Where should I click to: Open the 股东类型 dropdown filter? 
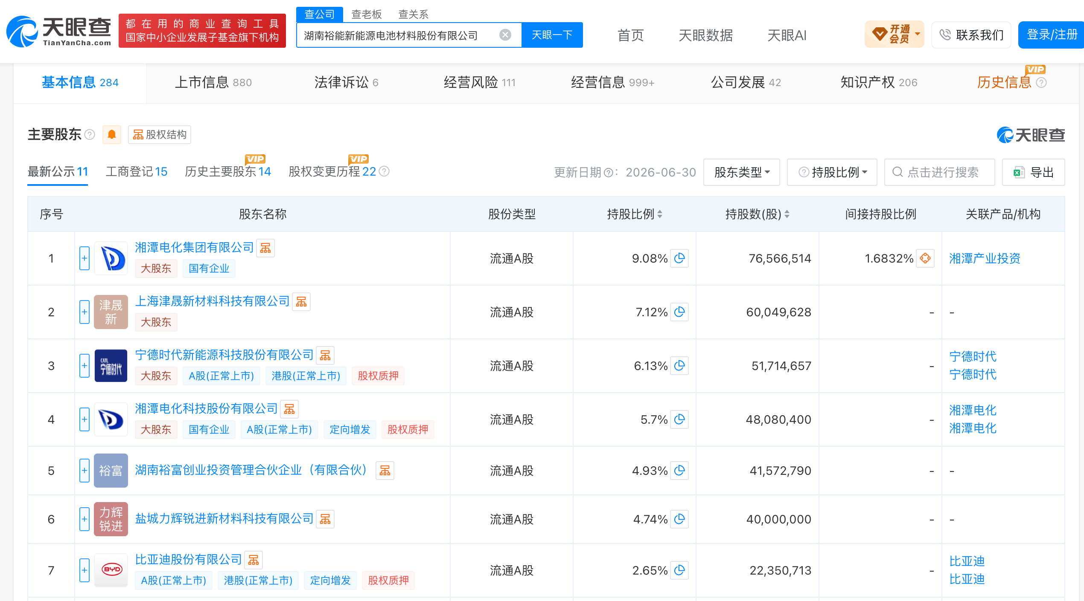coord(742,172)
